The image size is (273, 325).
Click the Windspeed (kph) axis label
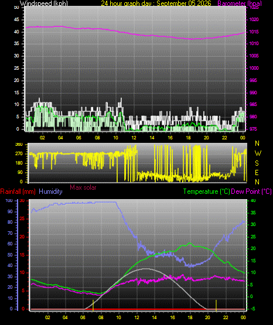44,4
